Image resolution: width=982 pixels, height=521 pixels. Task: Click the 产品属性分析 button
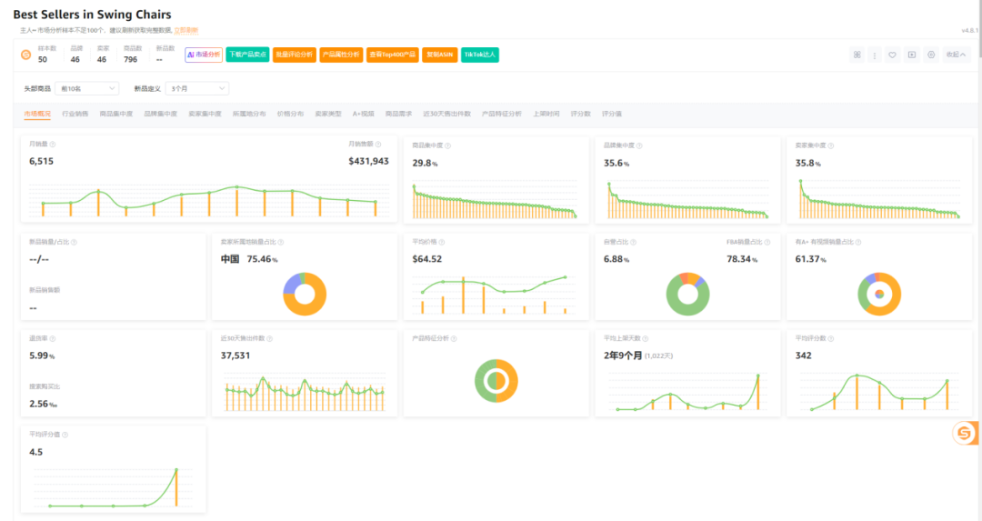[341, 55]
